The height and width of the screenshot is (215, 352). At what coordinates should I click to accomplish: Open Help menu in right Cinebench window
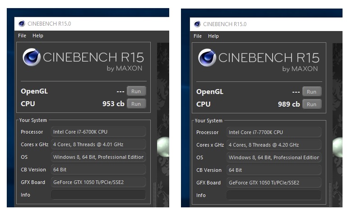[213, 36]
